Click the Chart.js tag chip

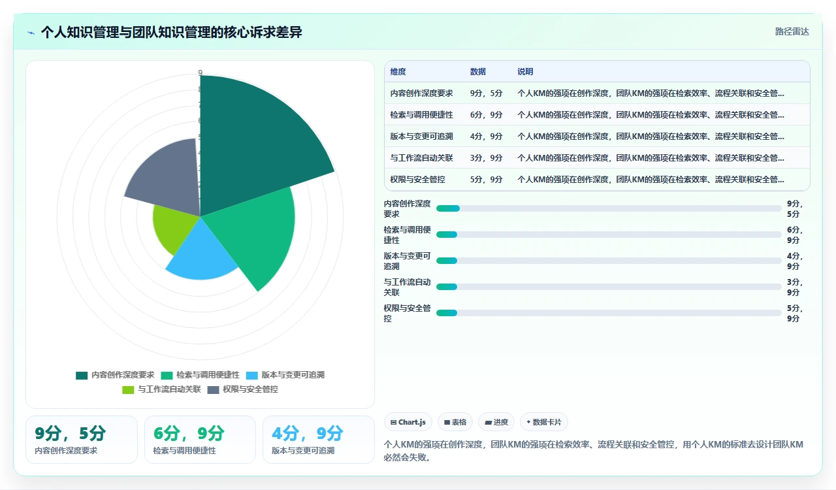(x=408, y=422)
